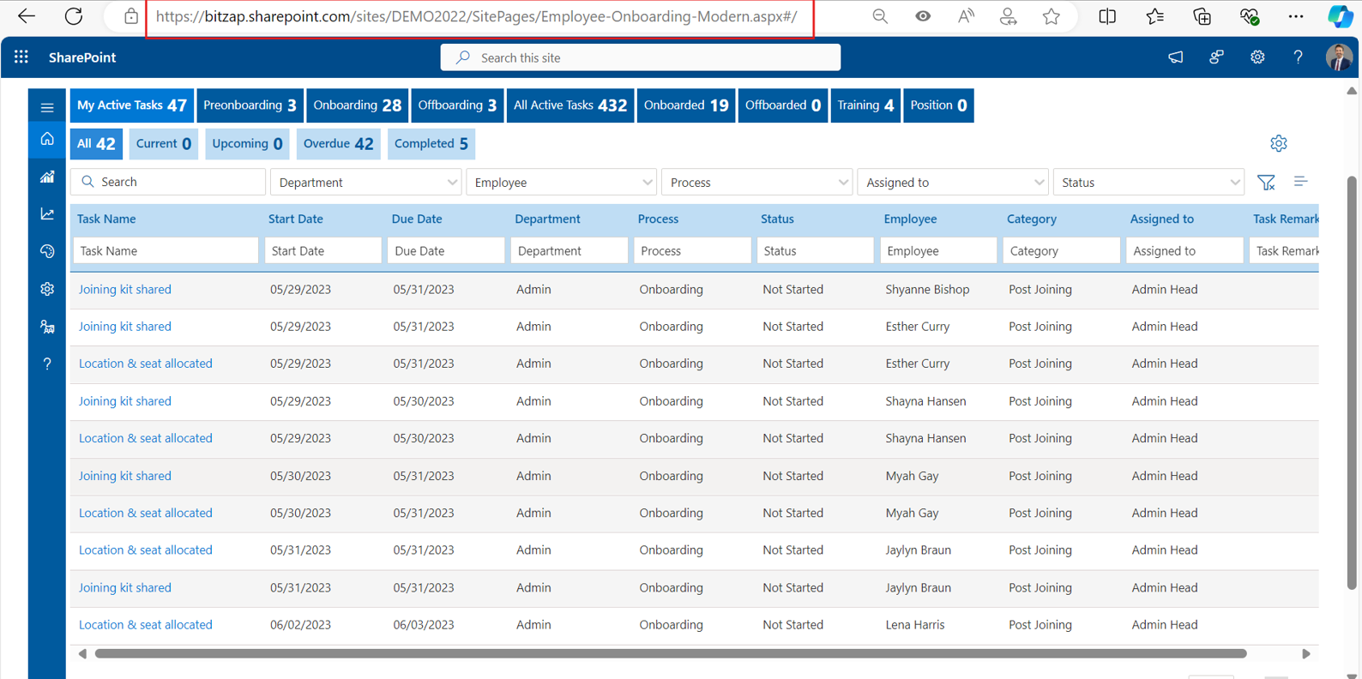This screenshot has width=1362, height=679.
Task: Open browser settings and more ellipsis
Action: [x=1296, y=16]
